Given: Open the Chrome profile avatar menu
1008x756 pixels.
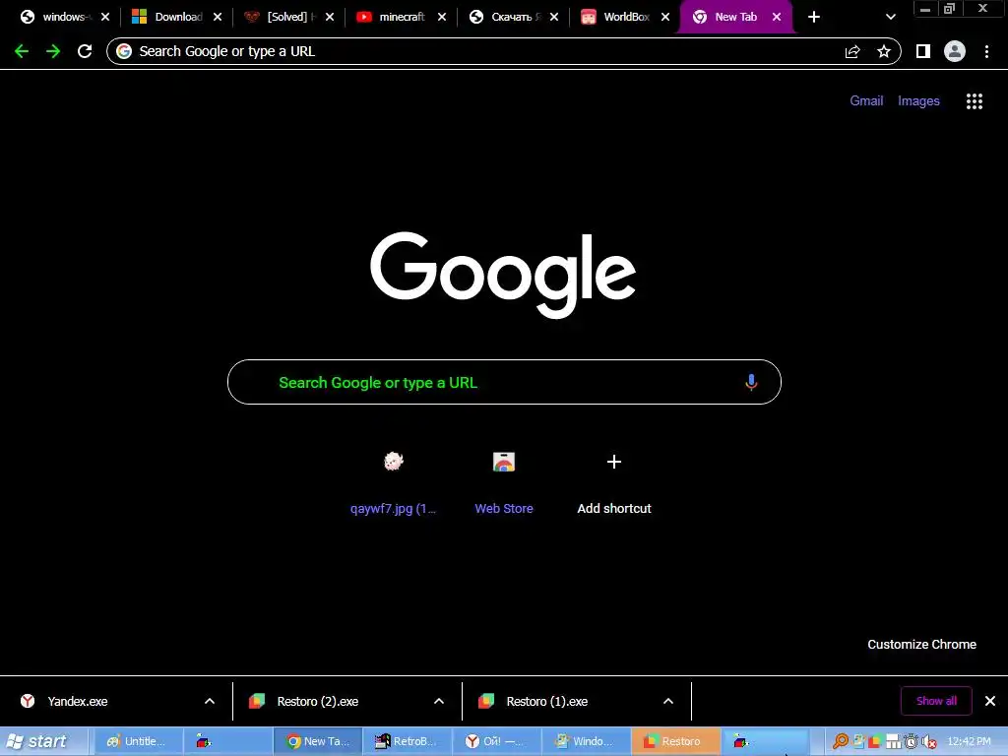Looking at the screenshot, I should [955, 51].
